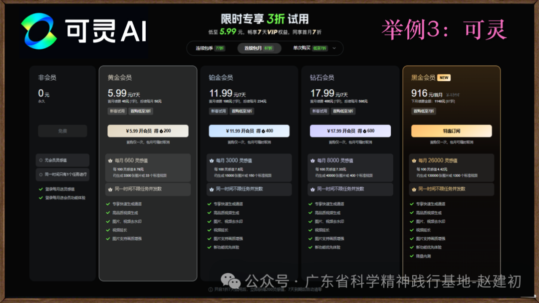Click the ¥17.99 开会员 button for 钻石会员

(350, 131)
